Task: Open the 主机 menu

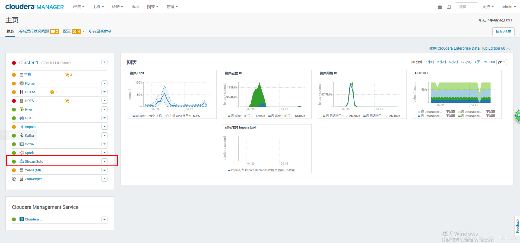Action: (x=98, y=7)
